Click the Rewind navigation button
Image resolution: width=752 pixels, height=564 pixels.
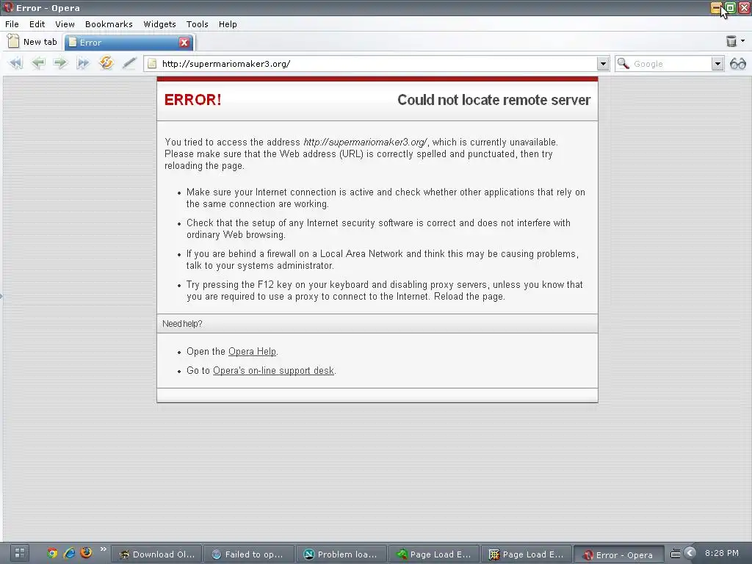pyautogui.click(x=16, y=63)
